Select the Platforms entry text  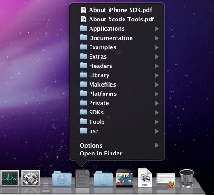tap(103, 94)
